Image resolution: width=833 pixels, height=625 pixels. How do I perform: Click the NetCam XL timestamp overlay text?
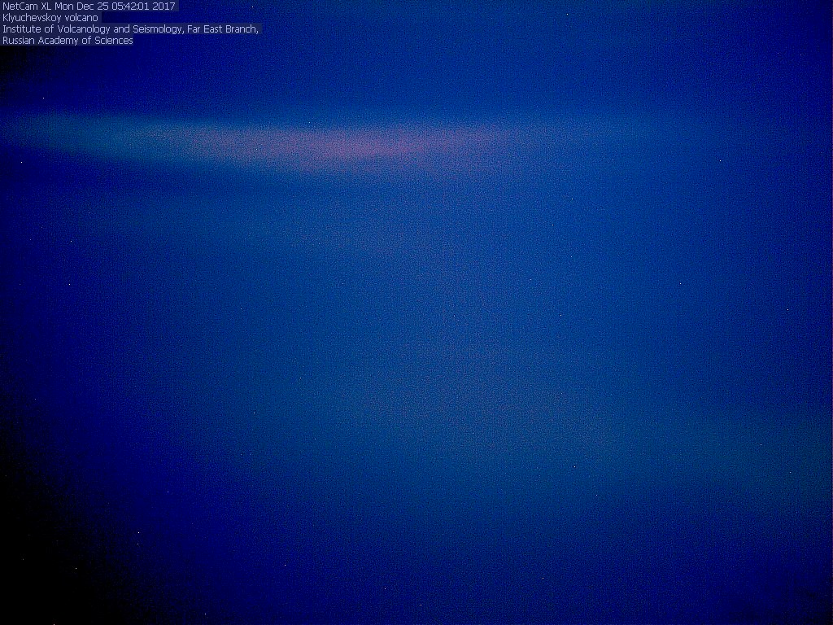coord(89,7)
